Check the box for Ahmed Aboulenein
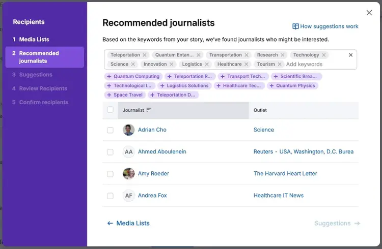The height and width of the screenshot is (249, 382). tap(110, 152)
